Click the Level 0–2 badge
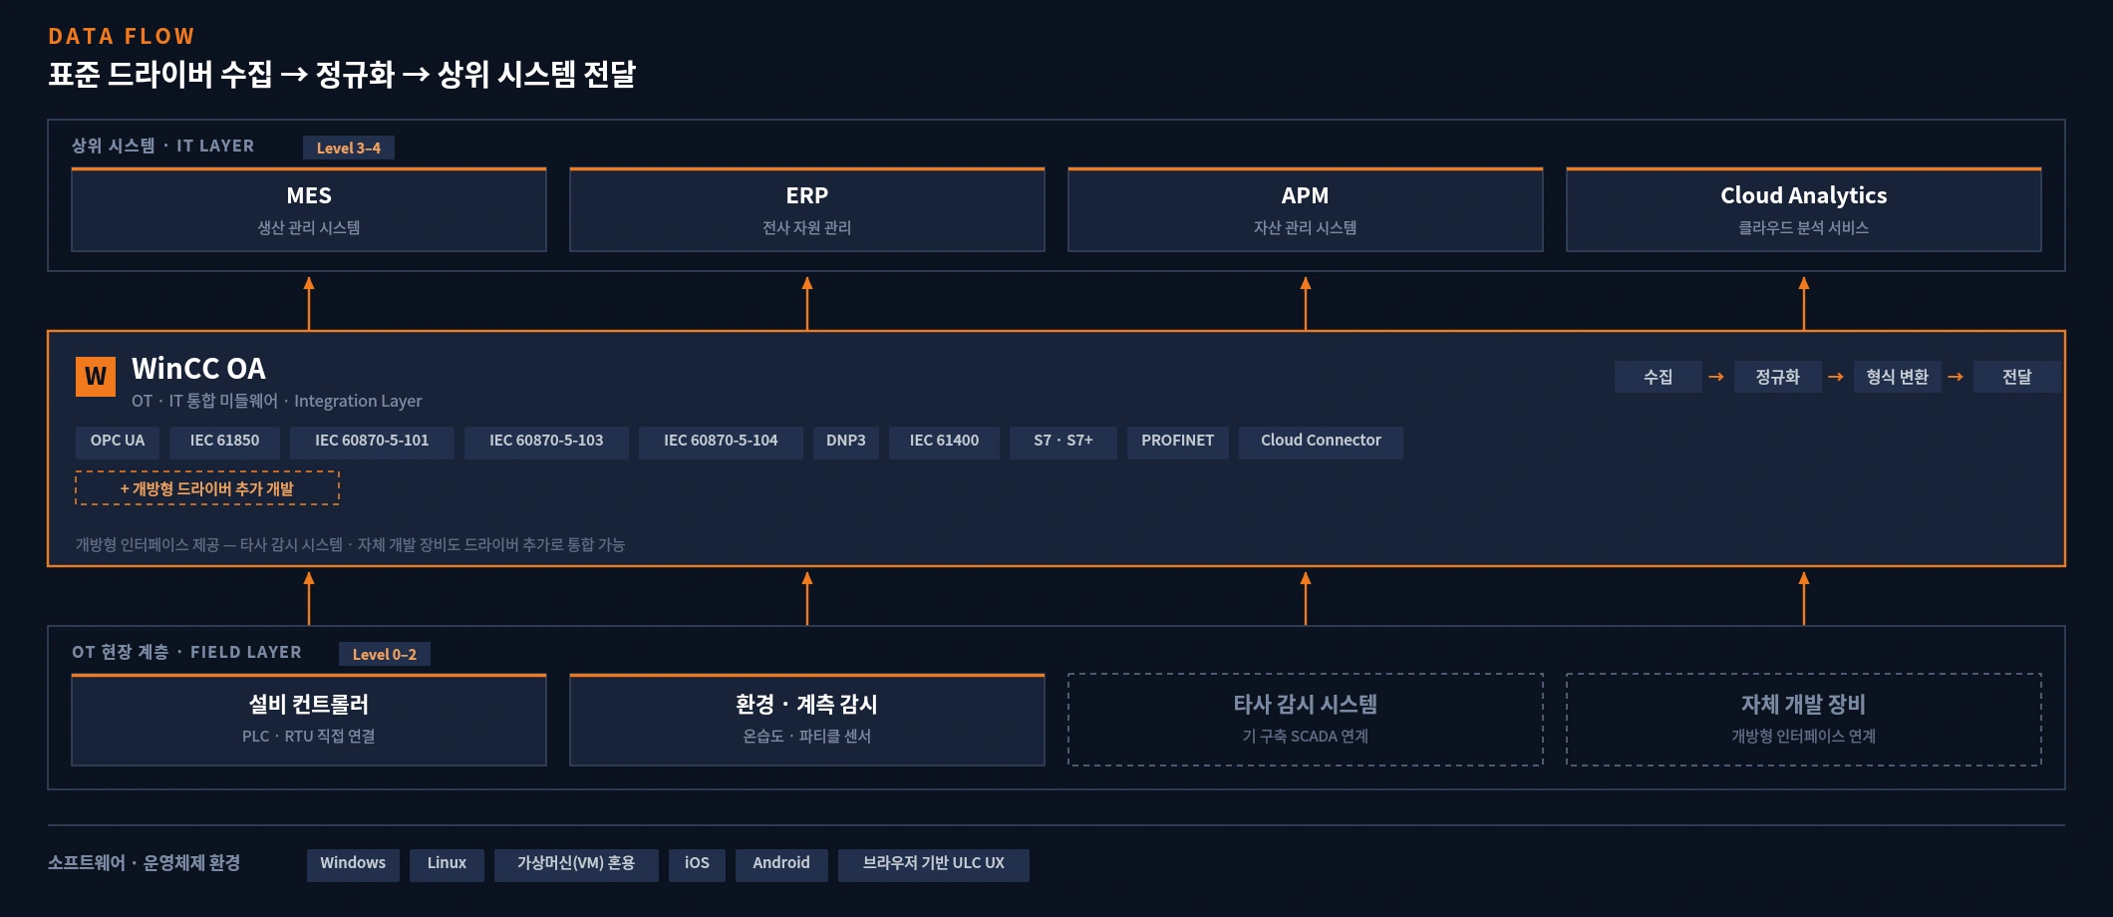The height and width of the screenshot is (917, 2113). click(385, 654)
